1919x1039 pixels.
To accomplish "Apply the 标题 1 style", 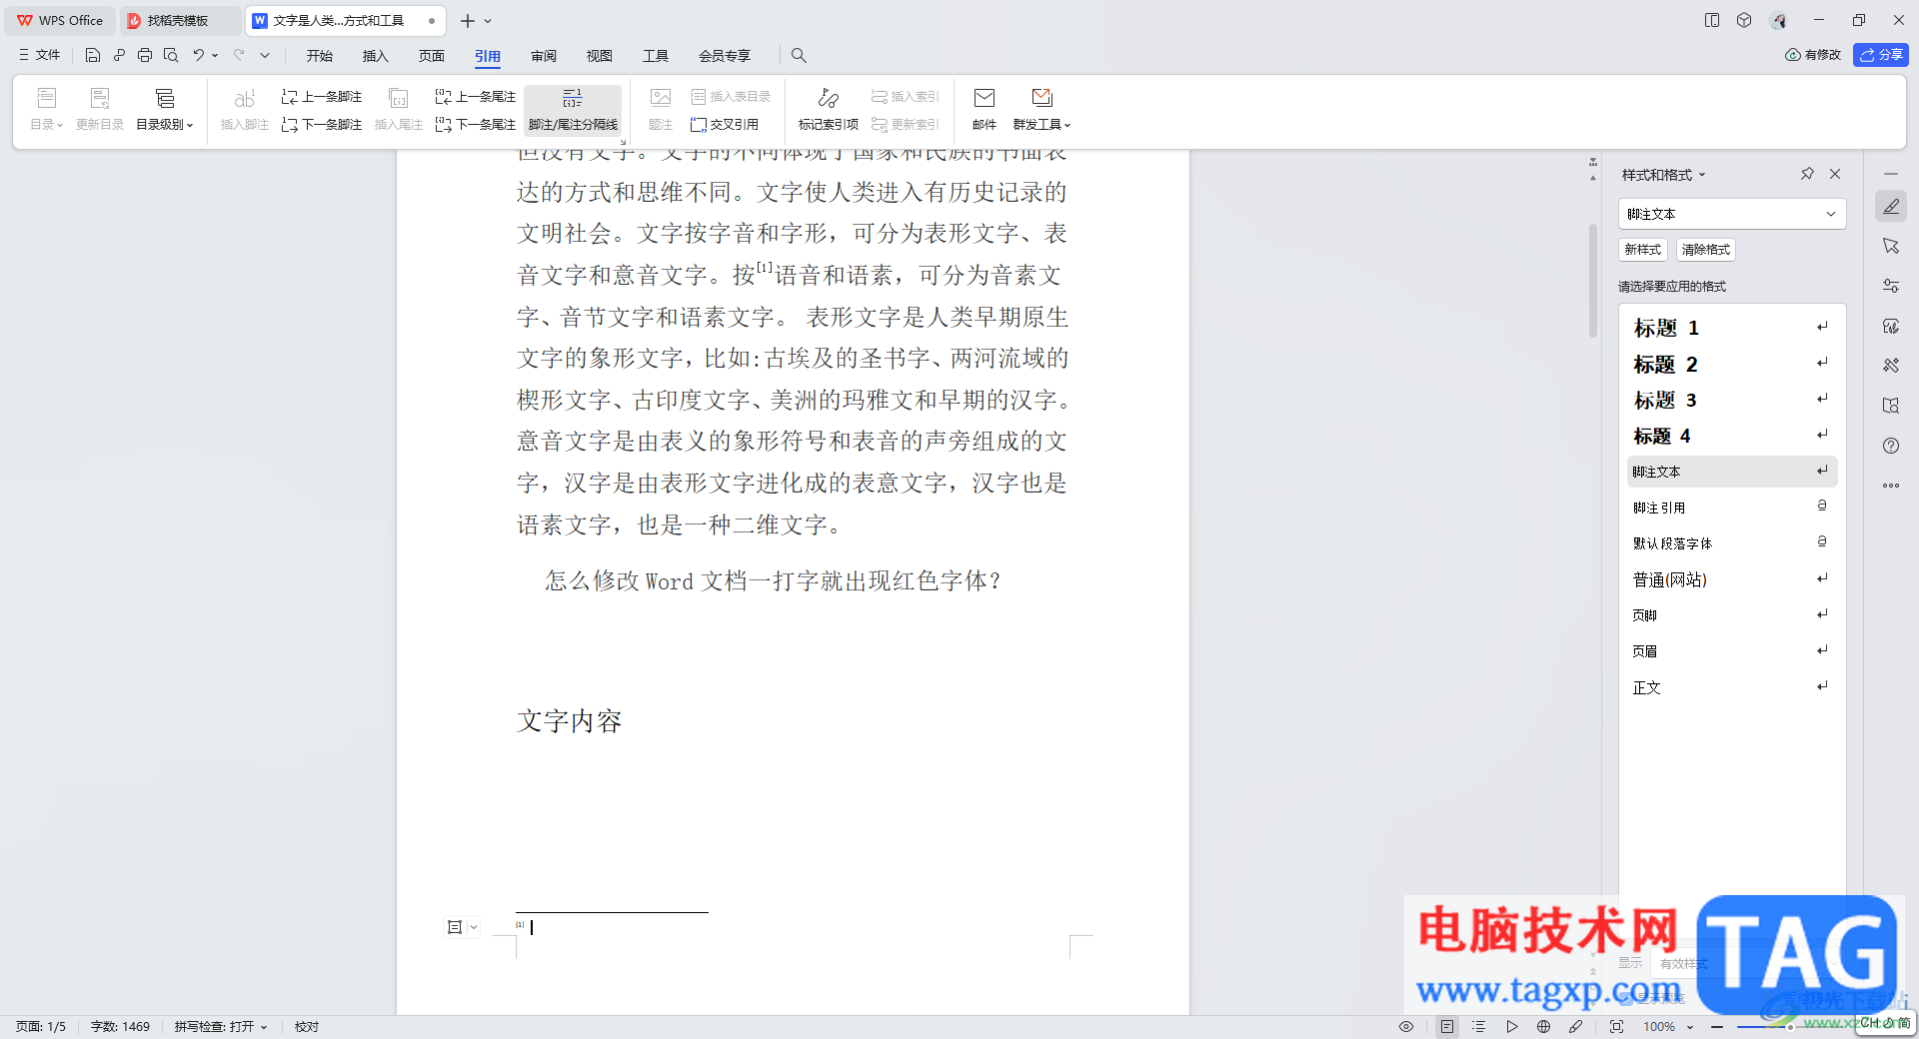I will point(1731,328).
